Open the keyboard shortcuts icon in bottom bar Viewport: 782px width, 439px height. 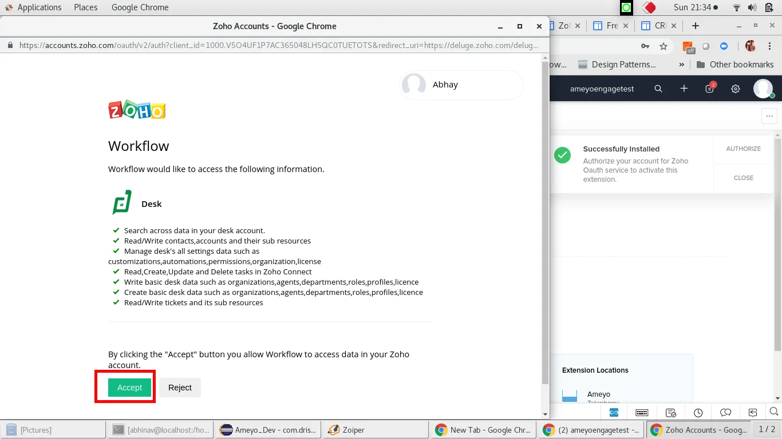click(642, 412)
